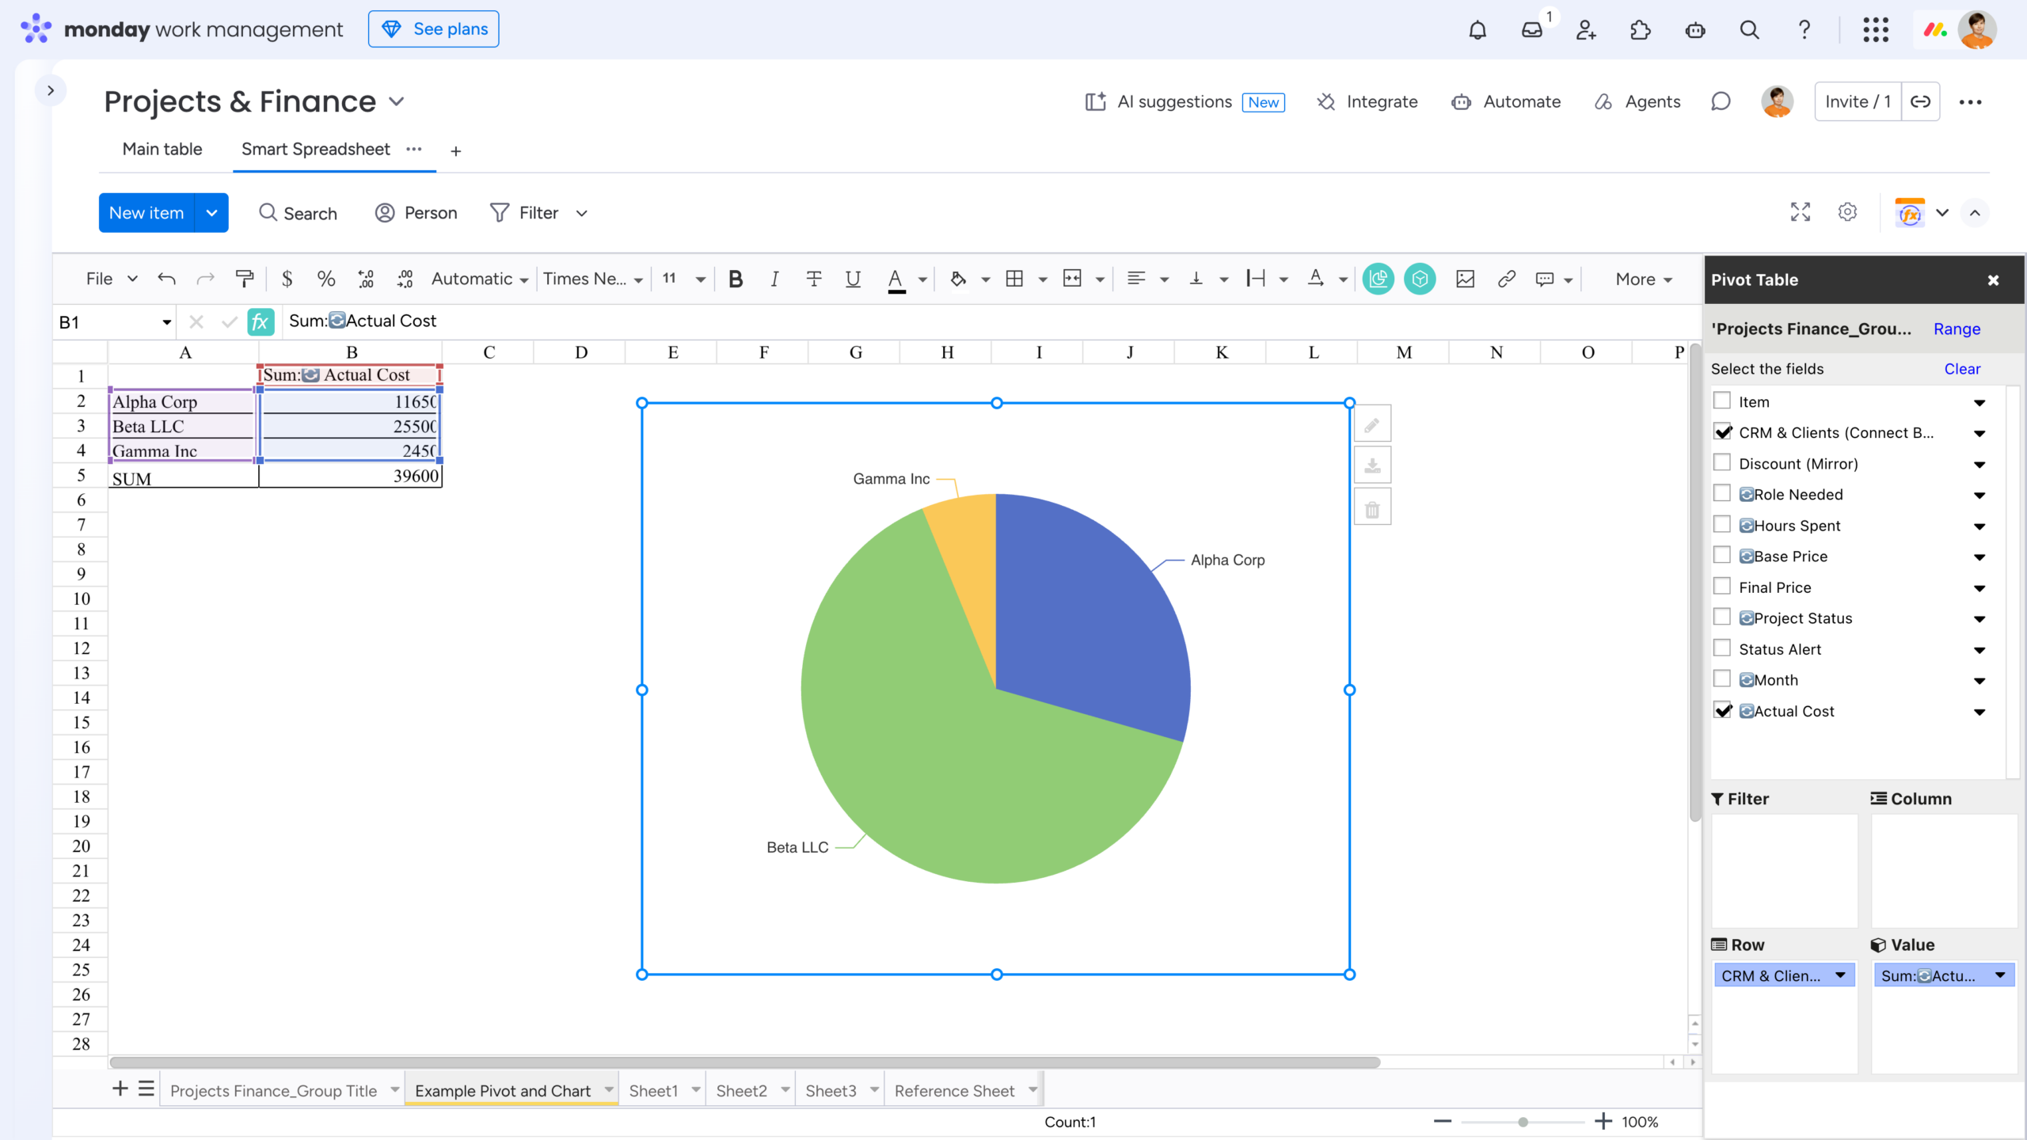
Task: Open view settings gear icon
Action: pos(1847,212)
